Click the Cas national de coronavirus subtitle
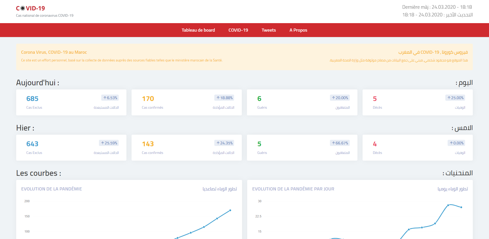The image size is (489, 239). tap(45, 15)
